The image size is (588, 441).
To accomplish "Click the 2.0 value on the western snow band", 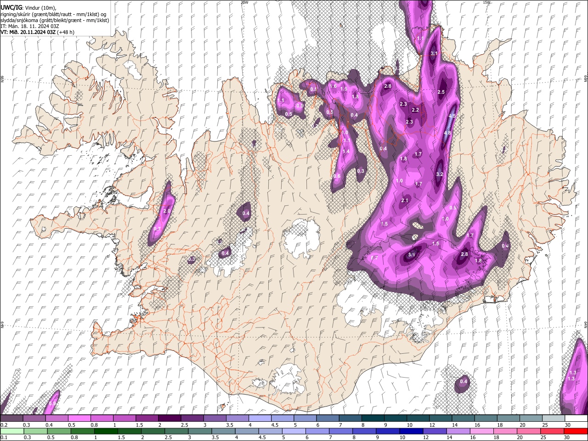I will 167,211.
